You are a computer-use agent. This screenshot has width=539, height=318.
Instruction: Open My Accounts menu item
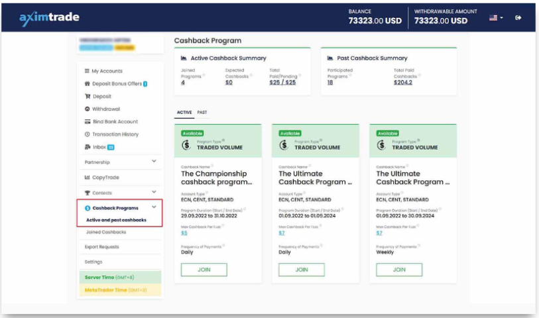(x=107, y=71)
